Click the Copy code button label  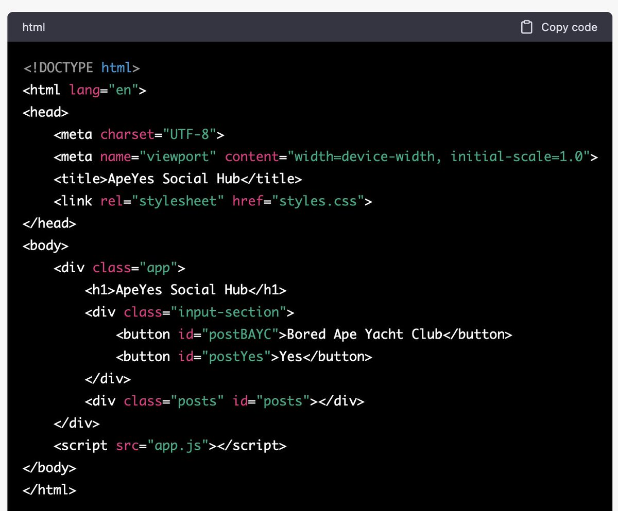[x=569, y=27]
